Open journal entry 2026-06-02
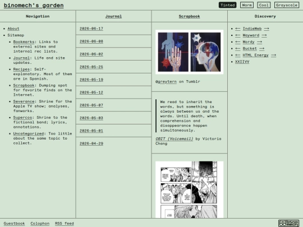The width and height of the screenshot is (303, 227). pos(91,54)
